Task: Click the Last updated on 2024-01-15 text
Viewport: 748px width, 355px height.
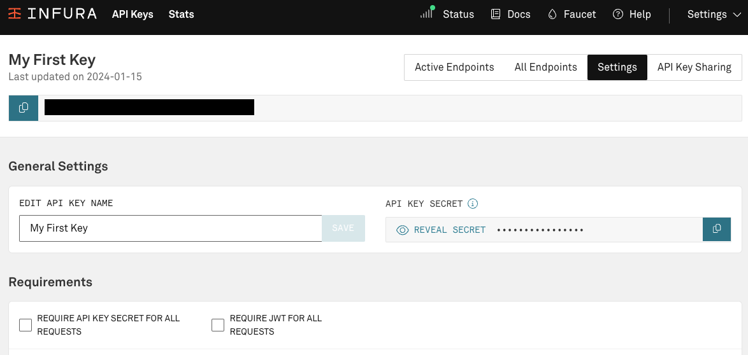Action: pos(75,76)
